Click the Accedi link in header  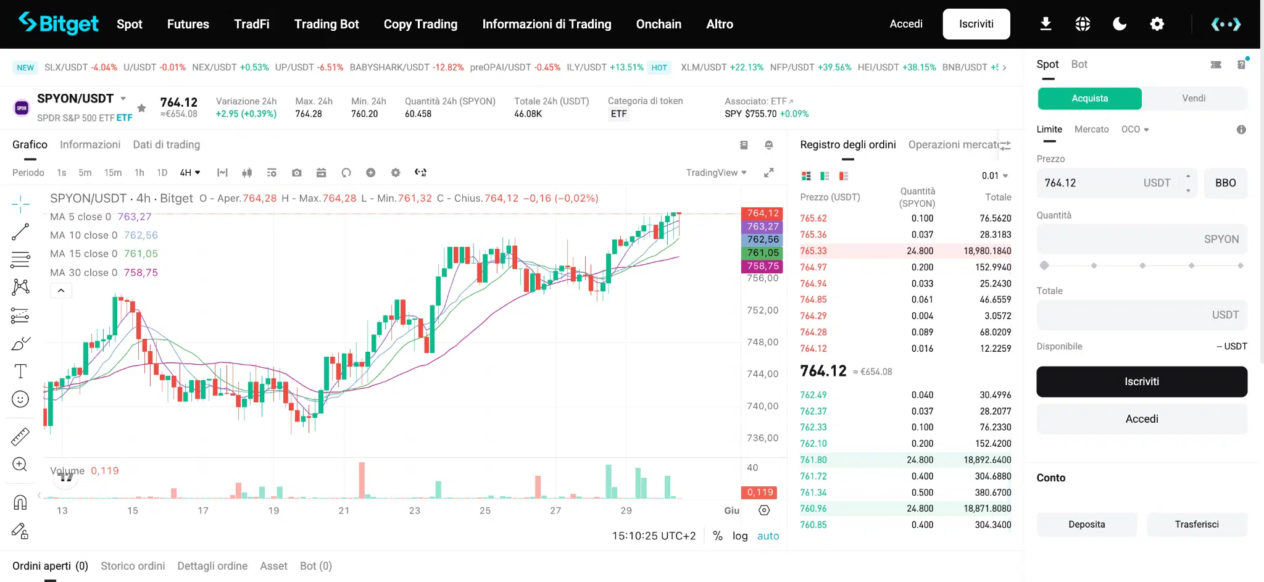tap(906, 24)
